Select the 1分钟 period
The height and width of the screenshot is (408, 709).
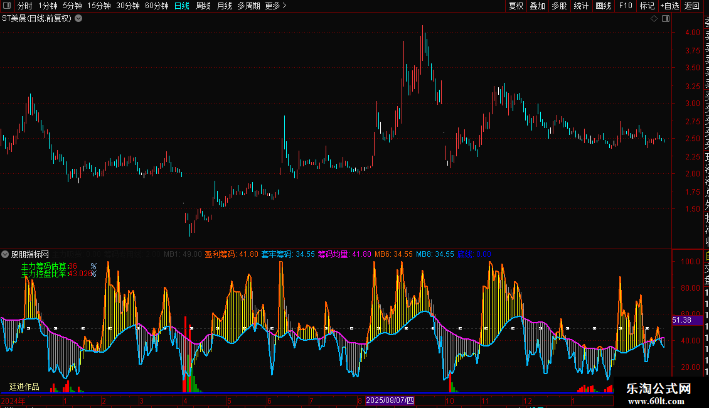click(48, 6)
